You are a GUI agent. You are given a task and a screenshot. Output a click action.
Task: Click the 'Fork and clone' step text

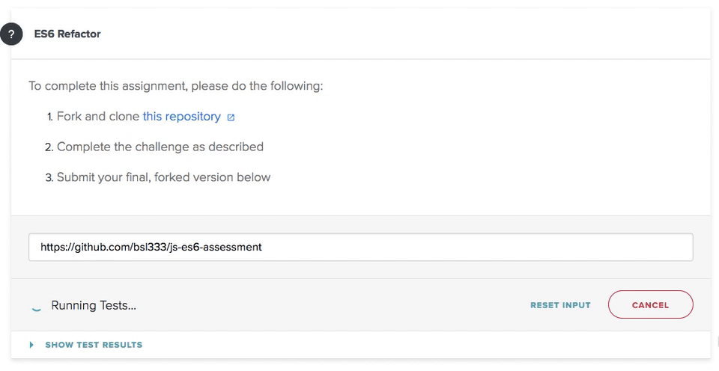[x=97, y=117]
